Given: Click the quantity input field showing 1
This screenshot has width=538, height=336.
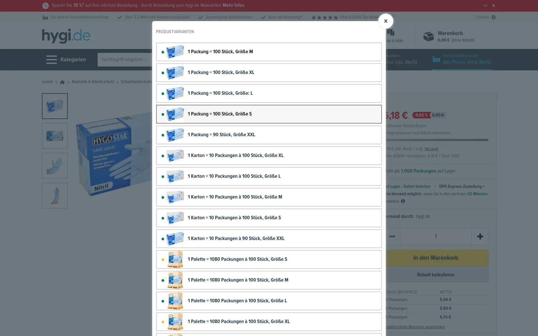Looking at the screenshot, I should 436,236.
